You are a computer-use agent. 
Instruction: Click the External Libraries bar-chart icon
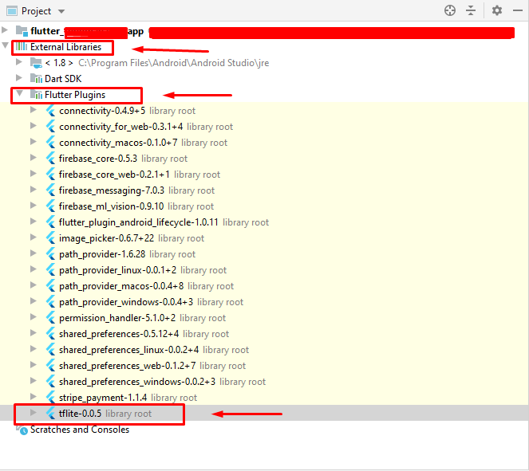tap(22, 47)
